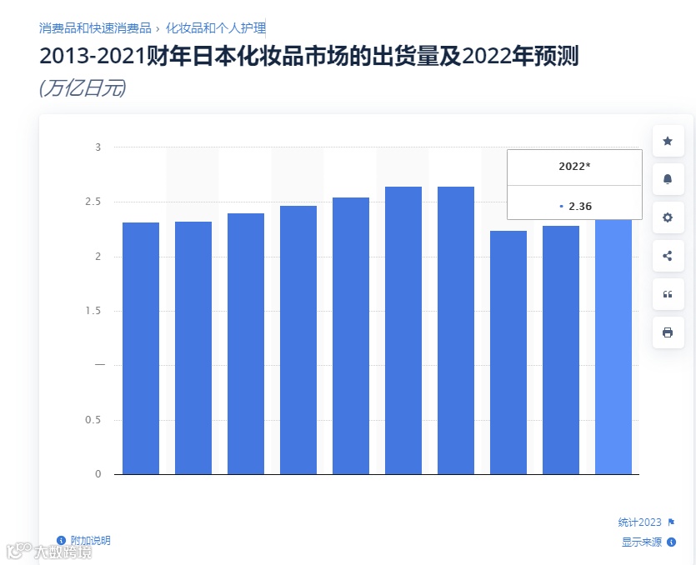Click the 统计2023 link
This screenshot has width=696, height=565.
(x=639, y=522)
